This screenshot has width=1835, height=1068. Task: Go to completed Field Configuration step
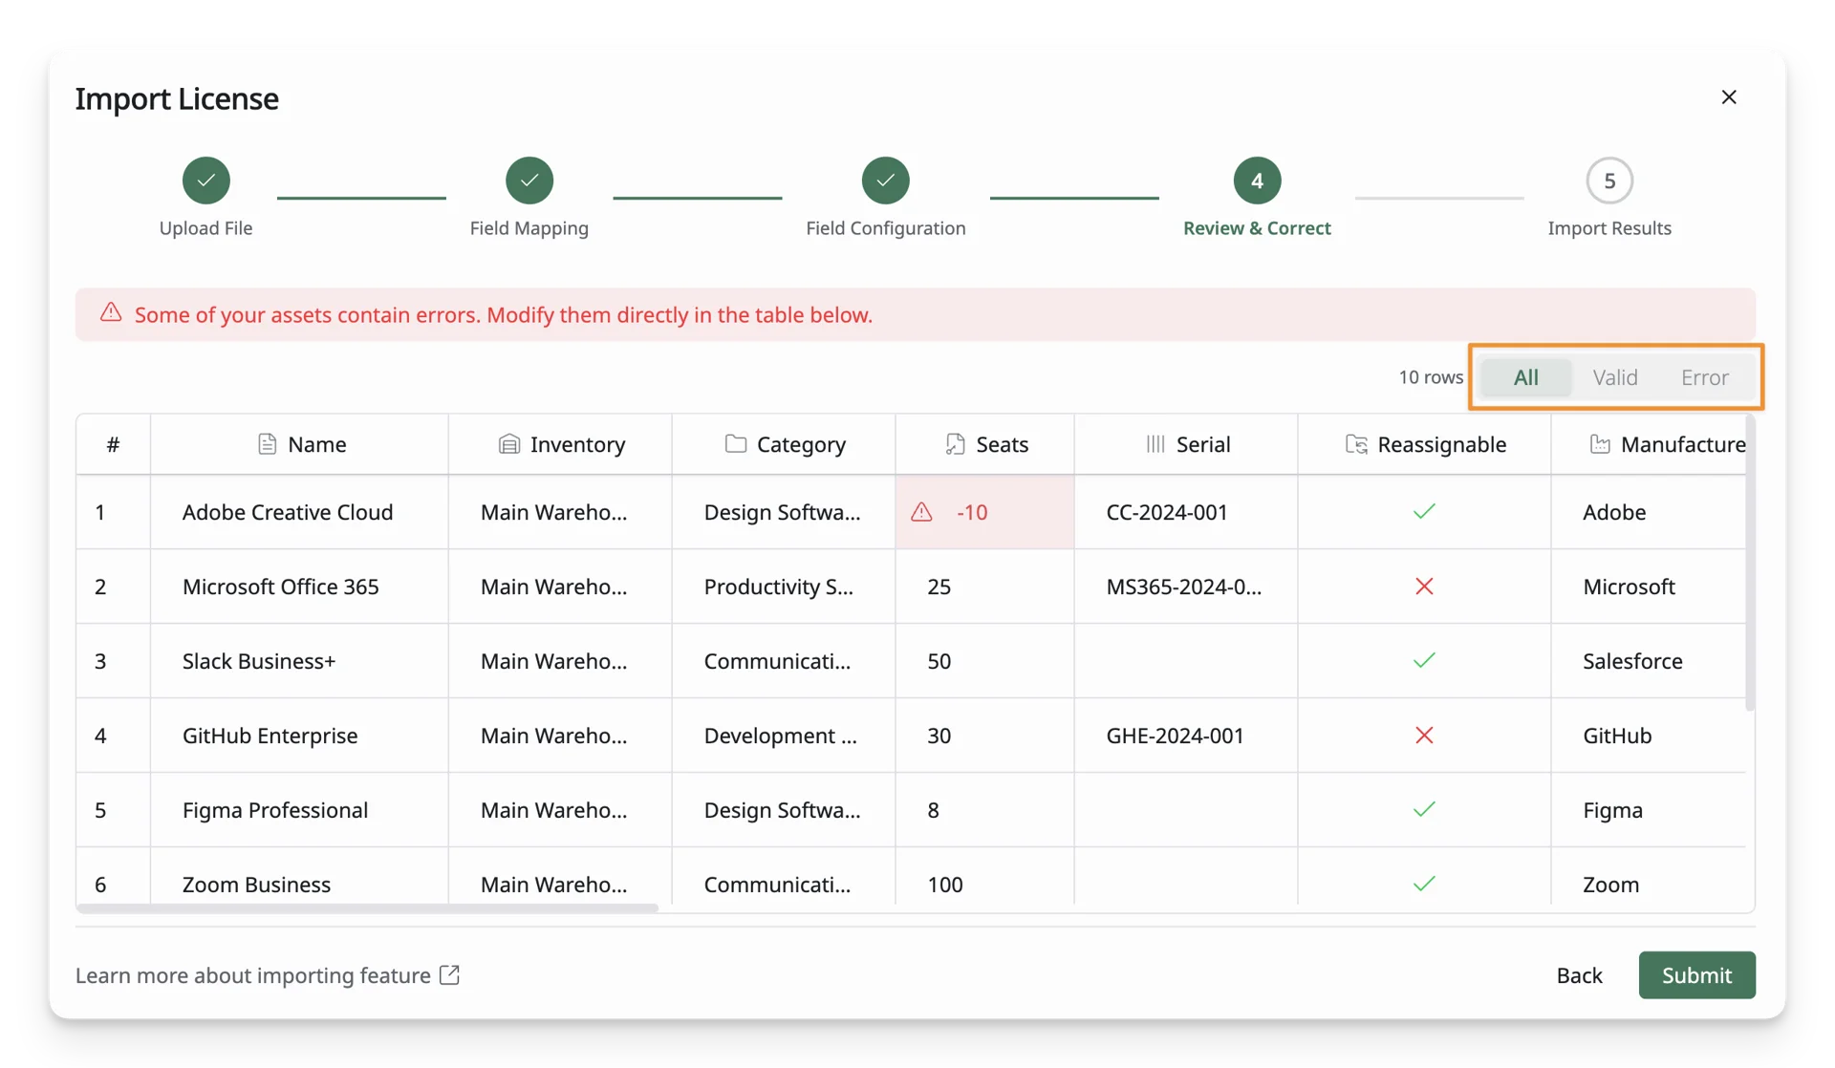[x=886, y=181]
